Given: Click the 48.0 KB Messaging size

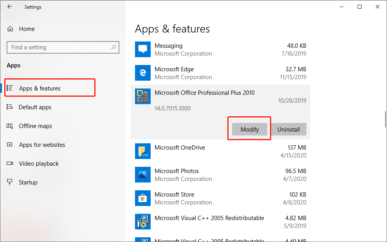Looking at the screenshot, I should coord(297,46).
